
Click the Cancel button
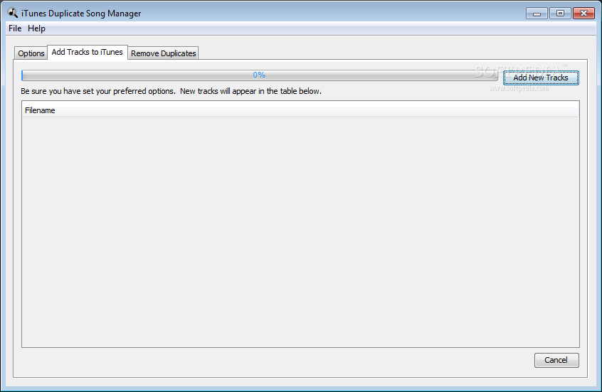(x=556, y=360)
